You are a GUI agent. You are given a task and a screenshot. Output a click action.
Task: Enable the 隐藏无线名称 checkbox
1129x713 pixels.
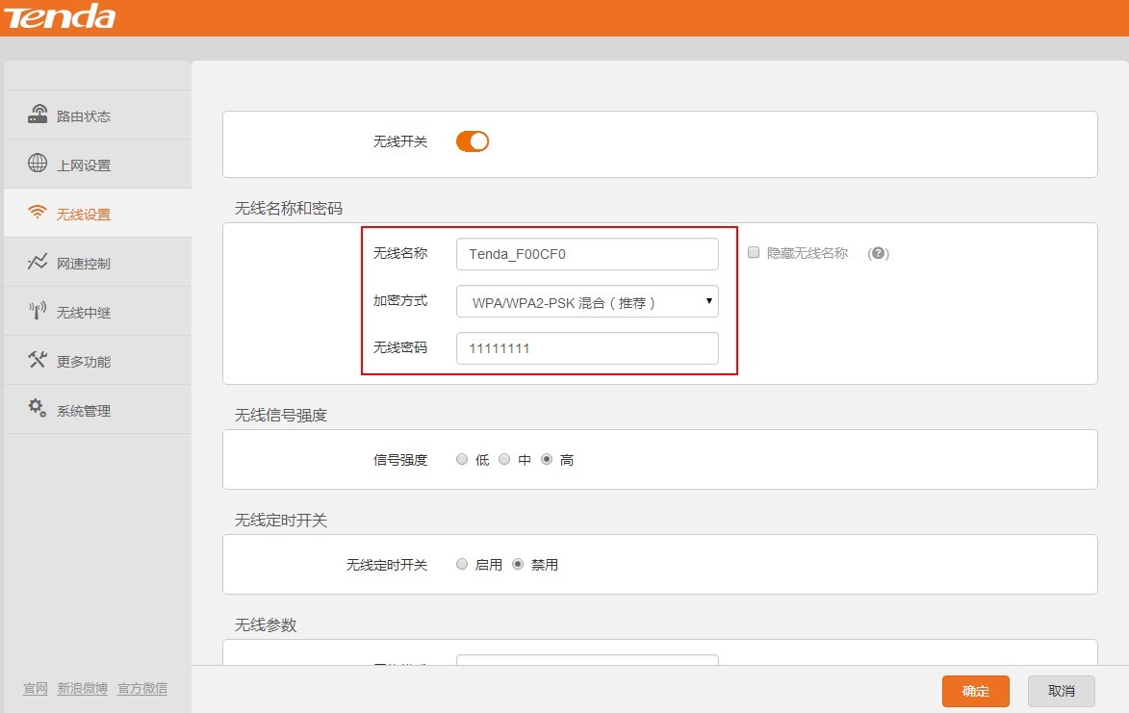(x=753, y=253)
